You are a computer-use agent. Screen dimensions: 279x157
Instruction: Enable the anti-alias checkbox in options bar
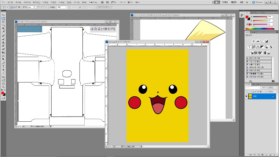coord(36,7)
